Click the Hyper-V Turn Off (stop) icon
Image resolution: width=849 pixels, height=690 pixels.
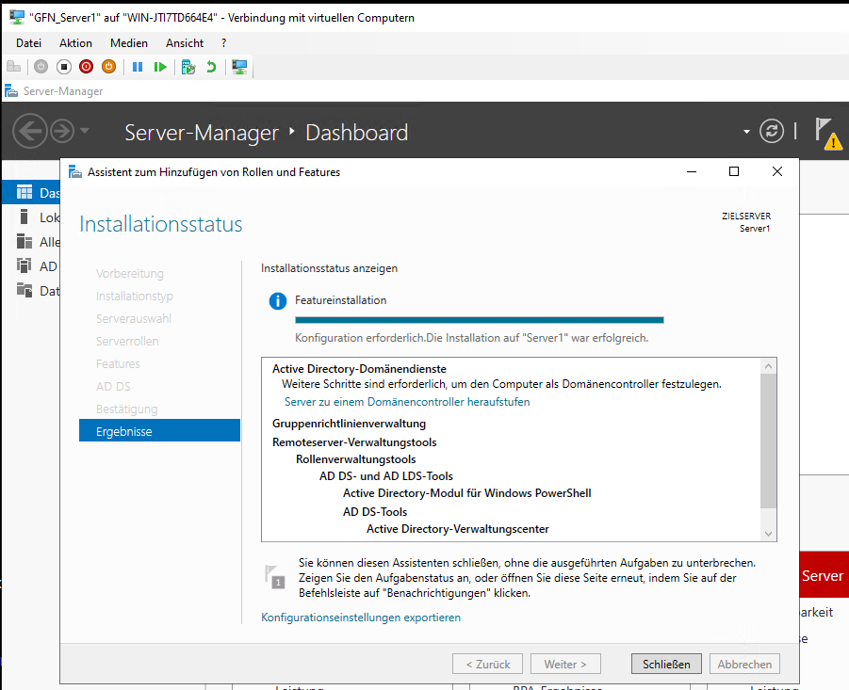tap(64, 67)
